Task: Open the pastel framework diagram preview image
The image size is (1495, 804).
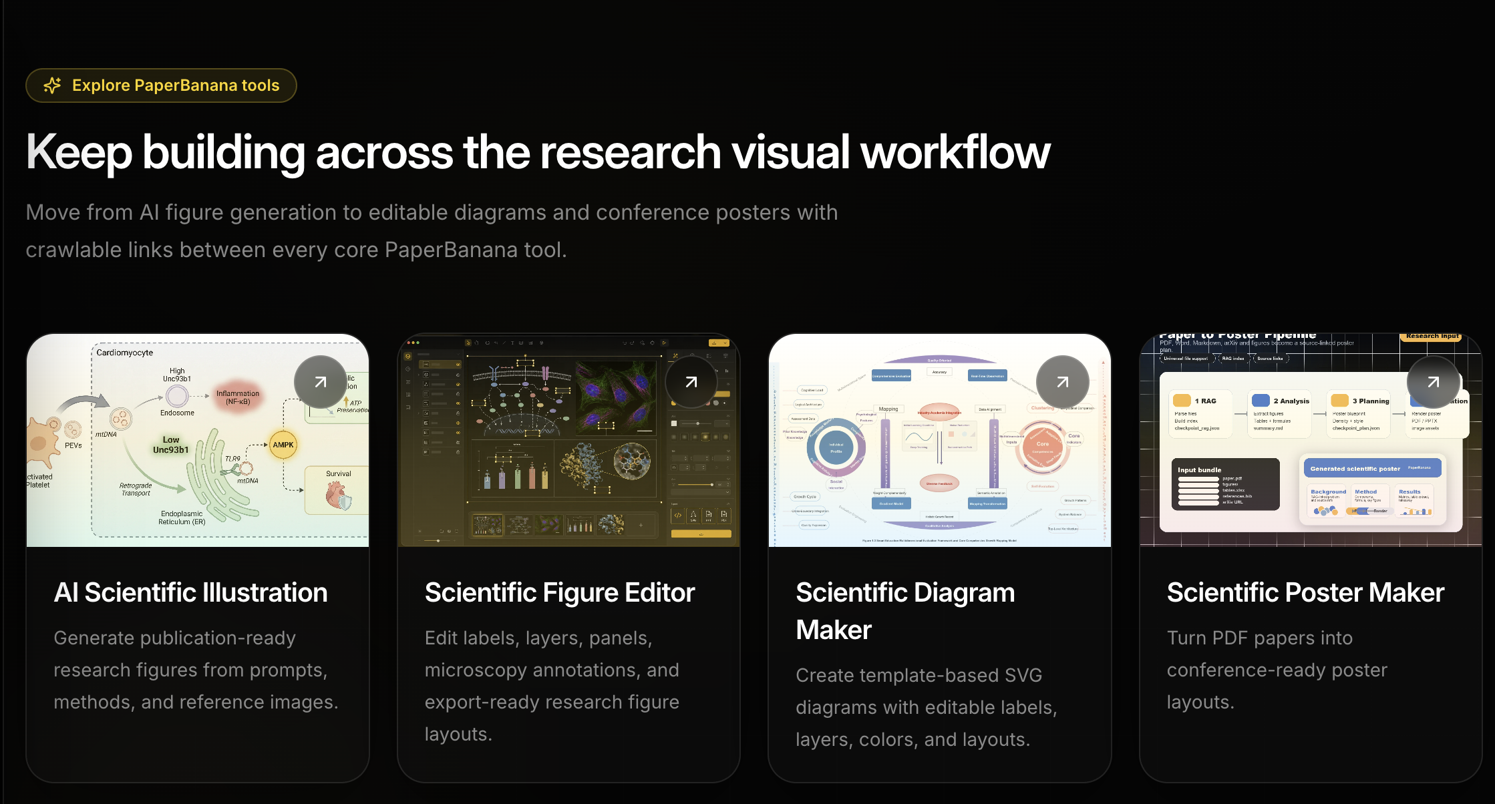Action: click(940, 440)
